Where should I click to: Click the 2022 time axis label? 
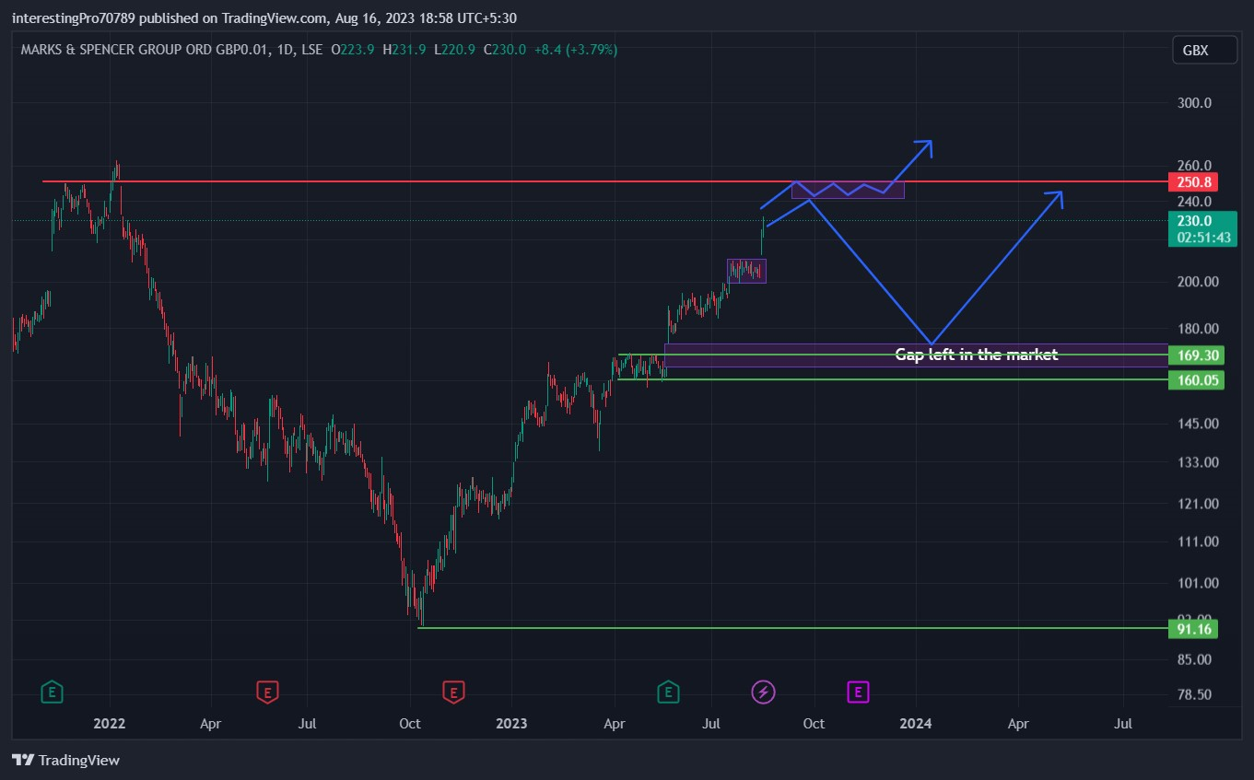click(110, 724)
